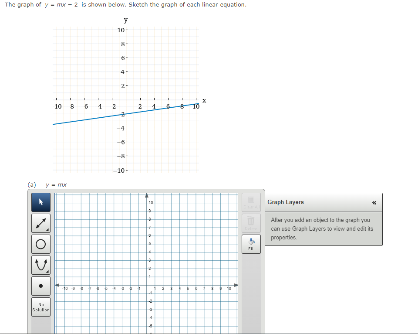Click the disabled Clear All button
Screen dimensions: 418x334
tap(251, 203)
